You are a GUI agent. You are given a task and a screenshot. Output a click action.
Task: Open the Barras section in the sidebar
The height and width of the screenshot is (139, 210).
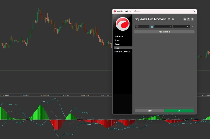pos(117,44)
